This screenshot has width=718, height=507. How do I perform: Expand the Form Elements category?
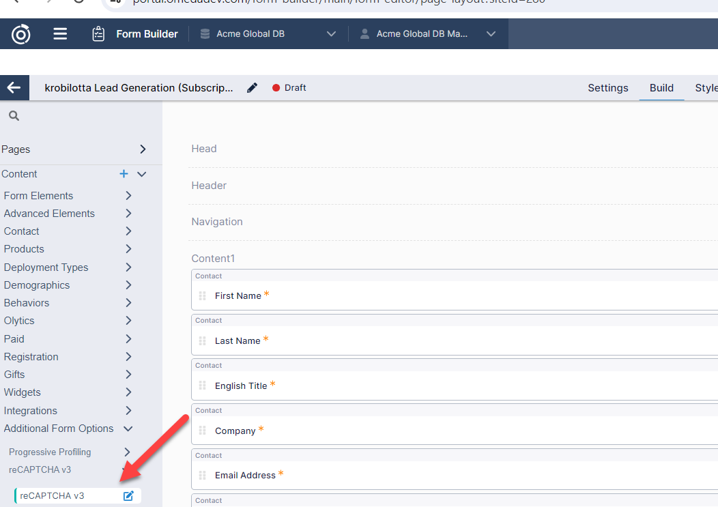point(128,196)
